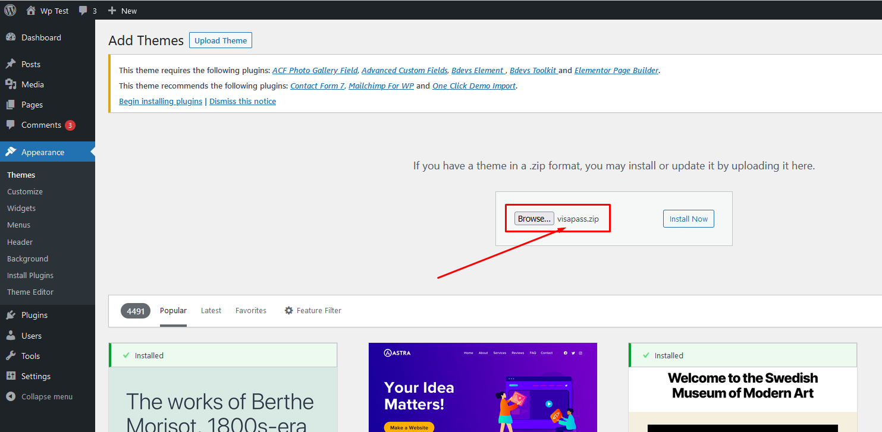The height and width of the screenshot is (432, 882).
Task: Click the Media icon in sidebar
Action: point(11,84)
